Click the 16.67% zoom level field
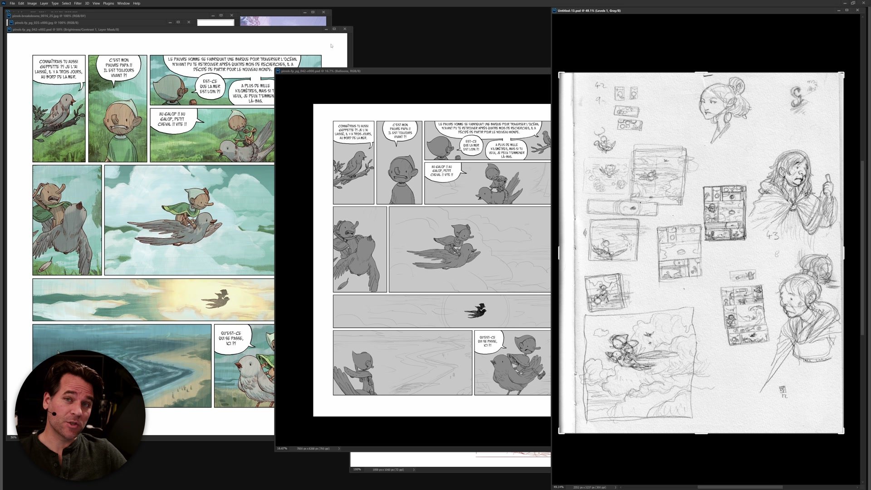Viewport: 871px width, 490px height. (282, 449)
